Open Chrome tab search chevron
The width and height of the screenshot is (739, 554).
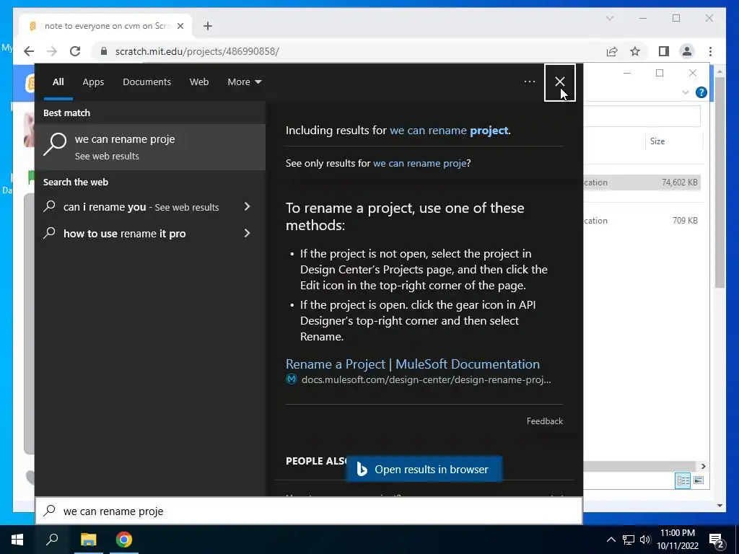pyautogui.click(x=609, y=18)
